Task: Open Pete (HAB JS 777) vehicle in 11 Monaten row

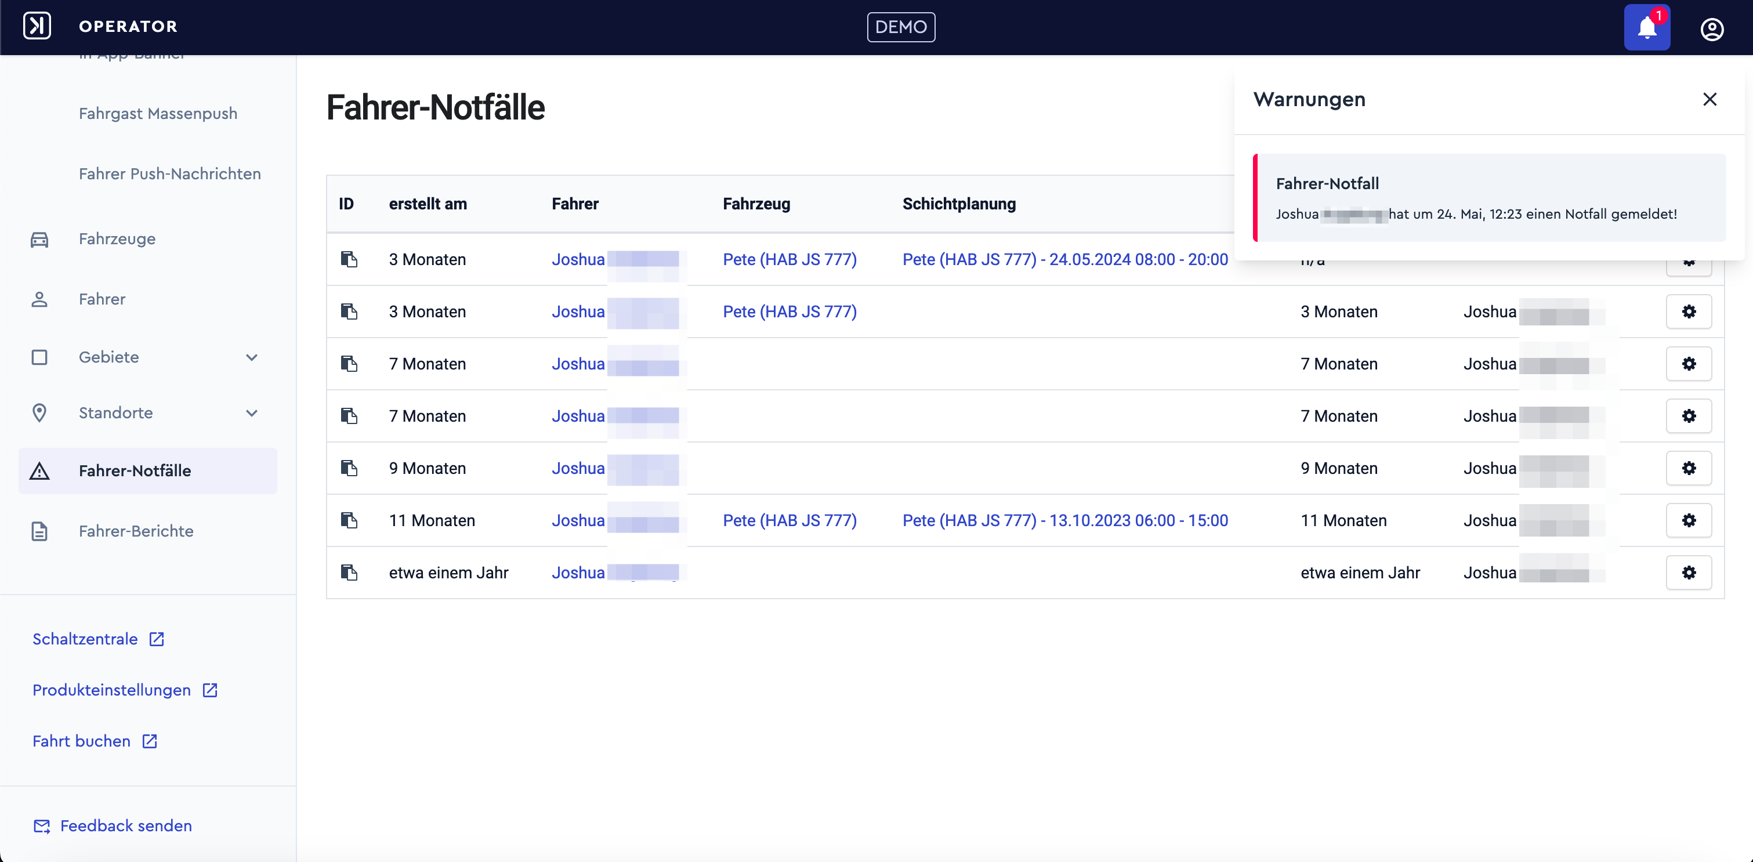Action: pos(789,520)
